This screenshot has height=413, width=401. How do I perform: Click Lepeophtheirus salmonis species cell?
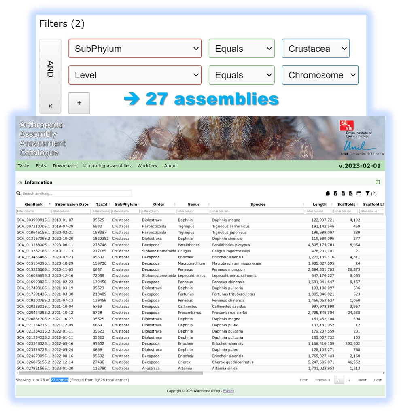pyautogui.click(x=234, y=276)
